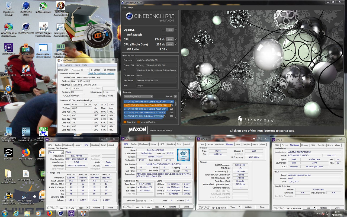Click Validate in the SPD CPU-Z window
347x217 pixels.
click(x=97, y=208)
